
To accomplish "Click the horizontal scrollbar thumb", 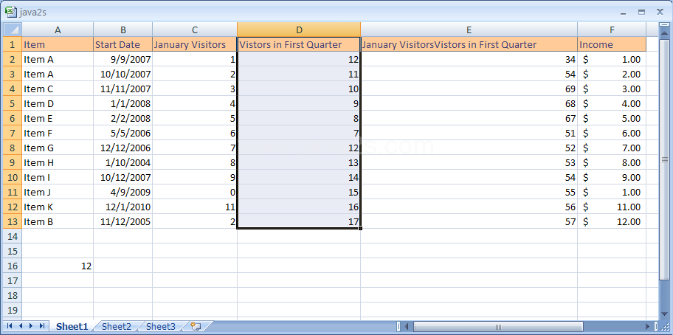I will [498, 326].
